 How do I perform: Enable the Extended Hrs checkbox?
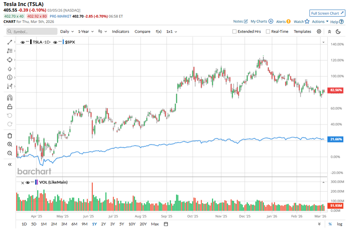(x=234, y=32)
